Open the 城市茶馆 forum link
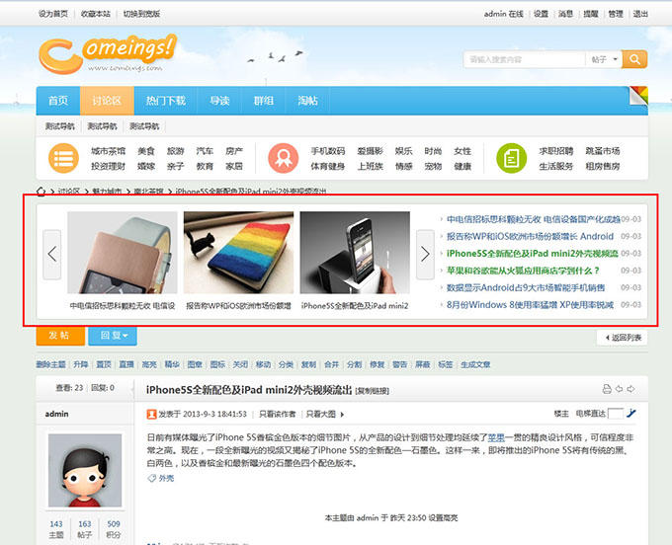Screen dimensions: 672x545 pos(108,151)
